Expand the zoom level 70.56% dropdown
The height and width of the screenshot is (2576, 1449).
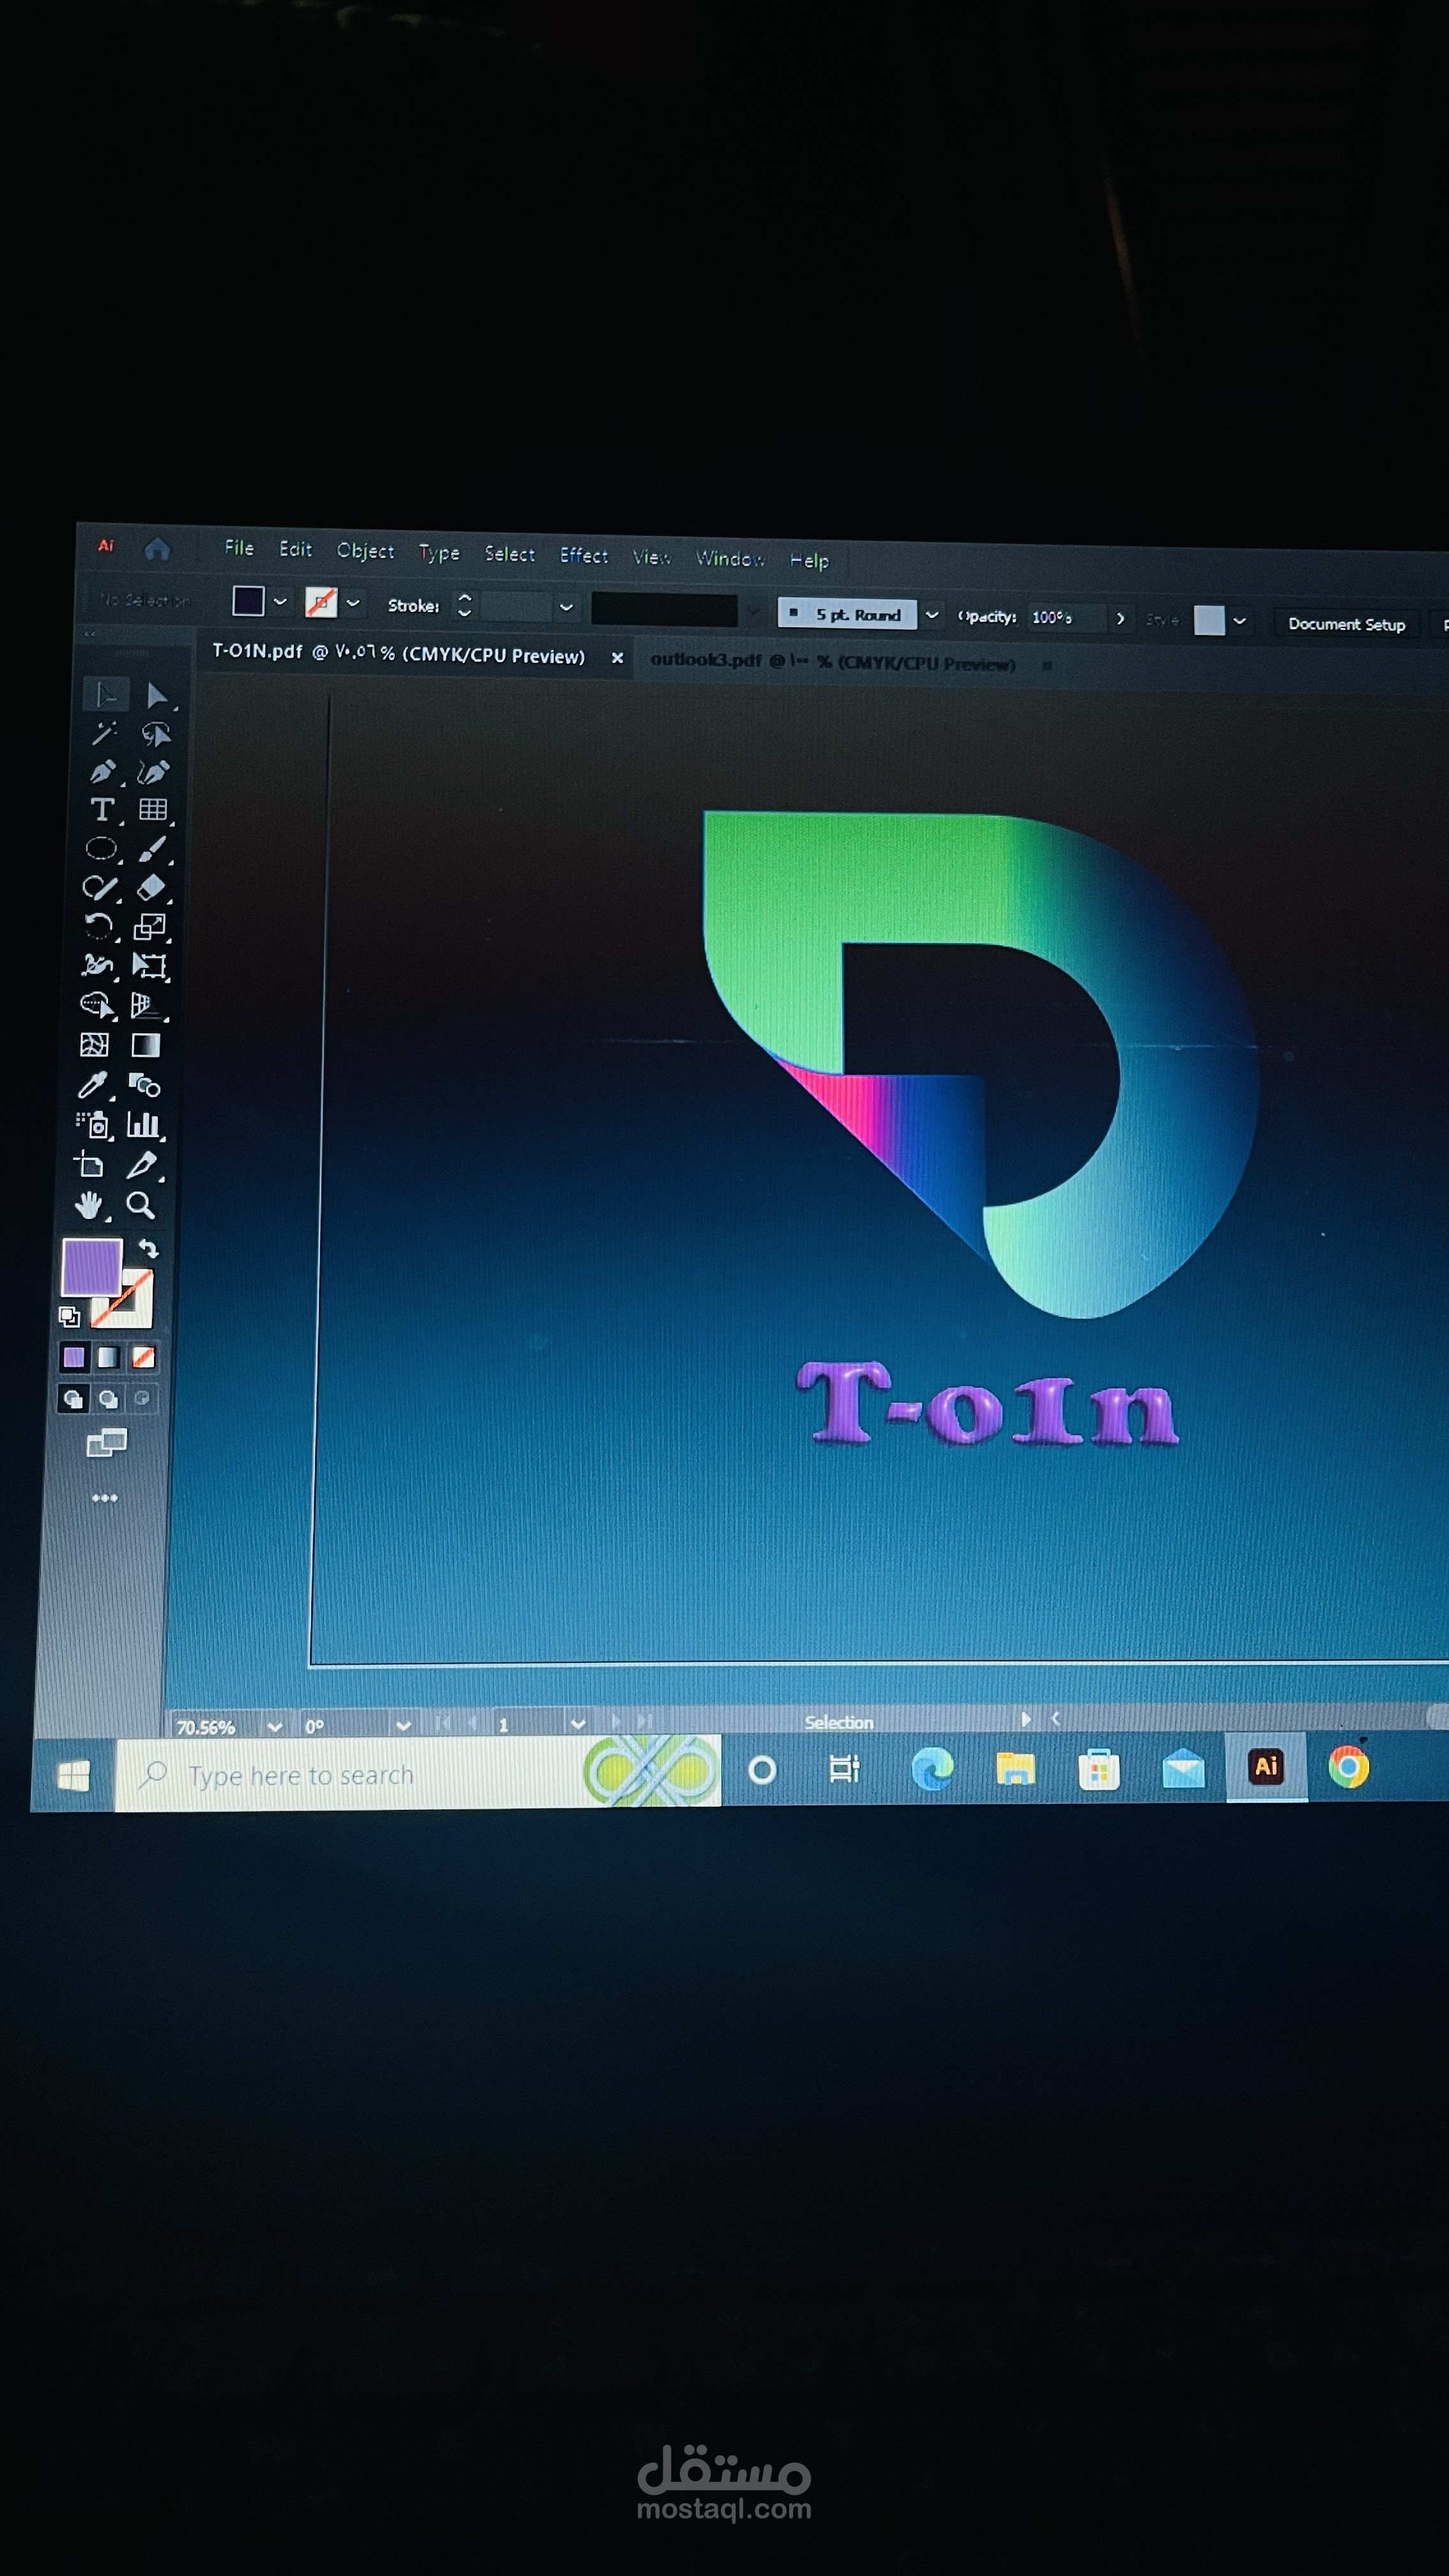tap(275, 1727)
